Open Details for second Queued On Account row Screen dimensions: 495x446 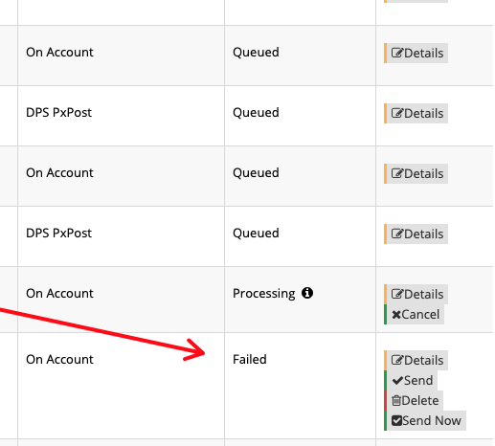coord(416,173)
